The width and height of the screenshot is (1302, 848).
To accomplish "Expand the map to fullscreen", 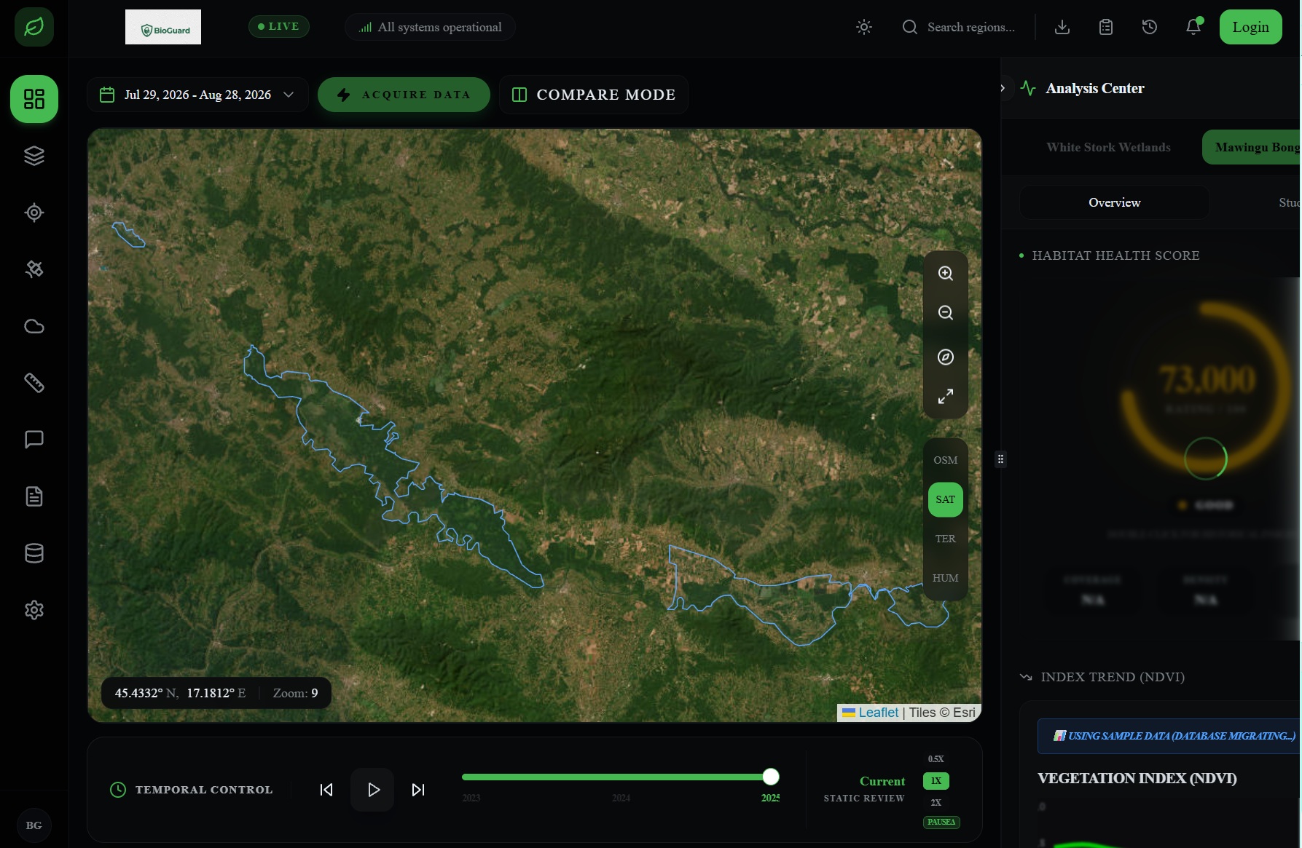I will tap(946, 397).
